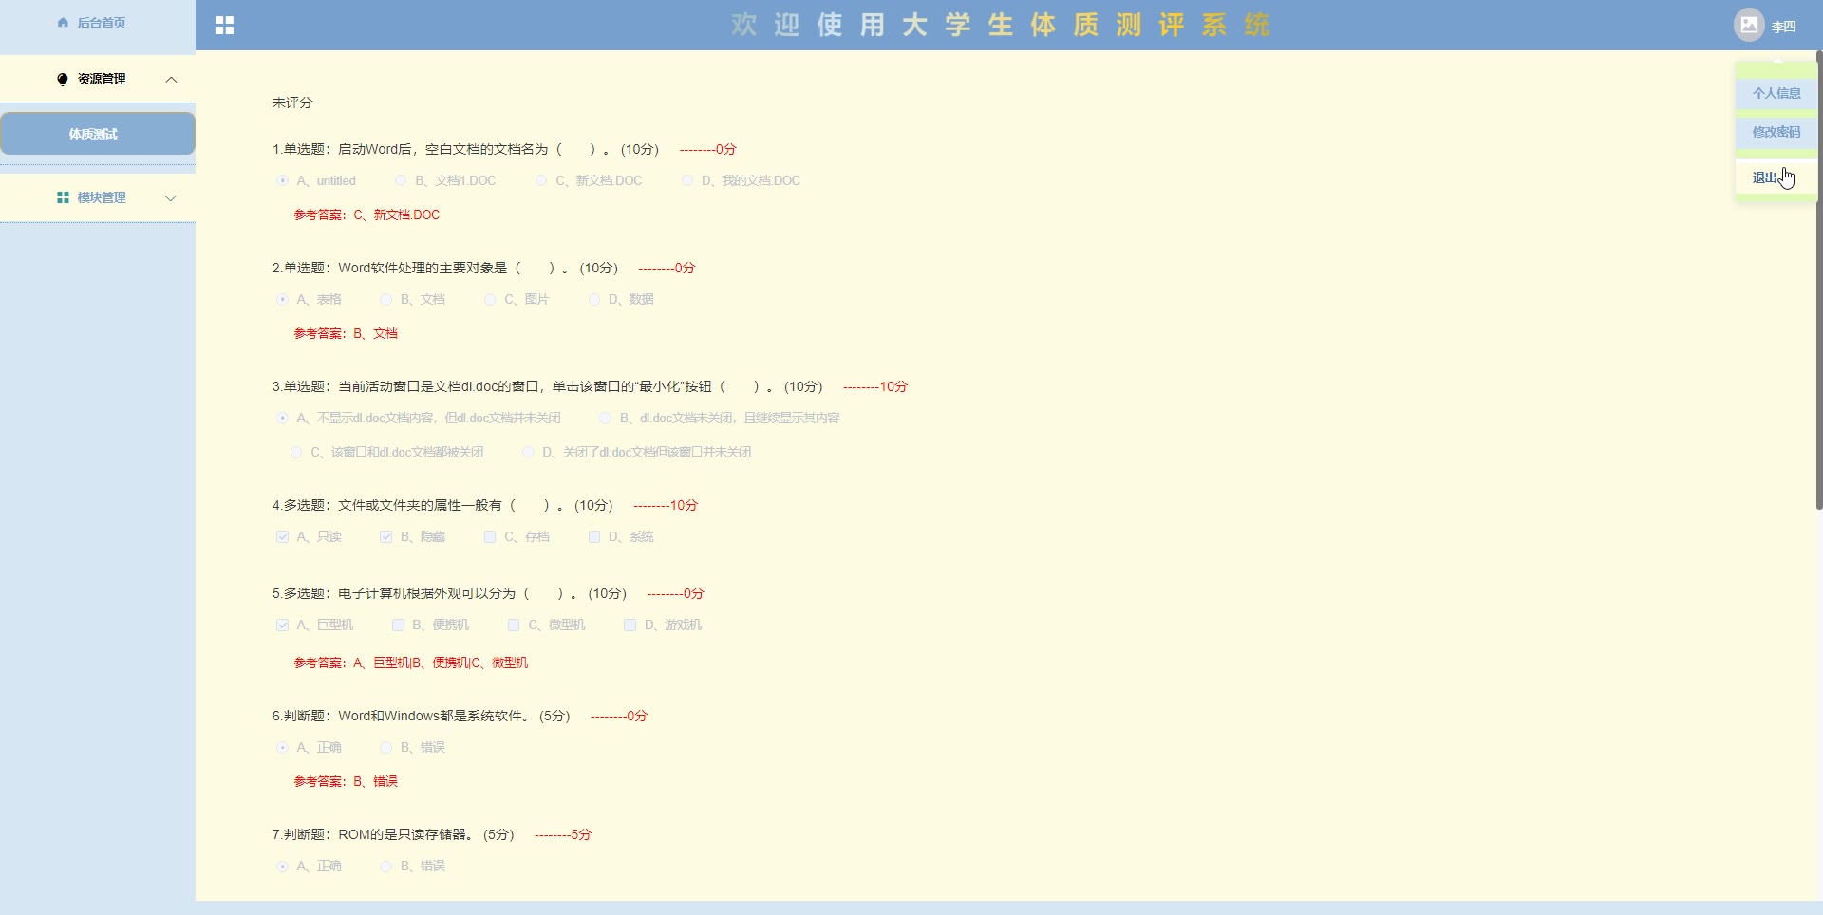This screenshot has width=1823, height=915.
Task: Click the 欢迎使用大学生体质测评系统 header title
Action: point(1001,25)
